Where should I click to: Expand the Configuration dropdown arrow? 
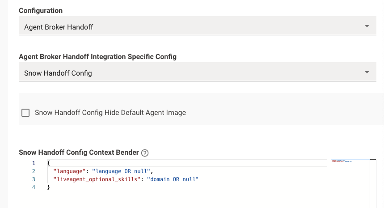point(367,27)
